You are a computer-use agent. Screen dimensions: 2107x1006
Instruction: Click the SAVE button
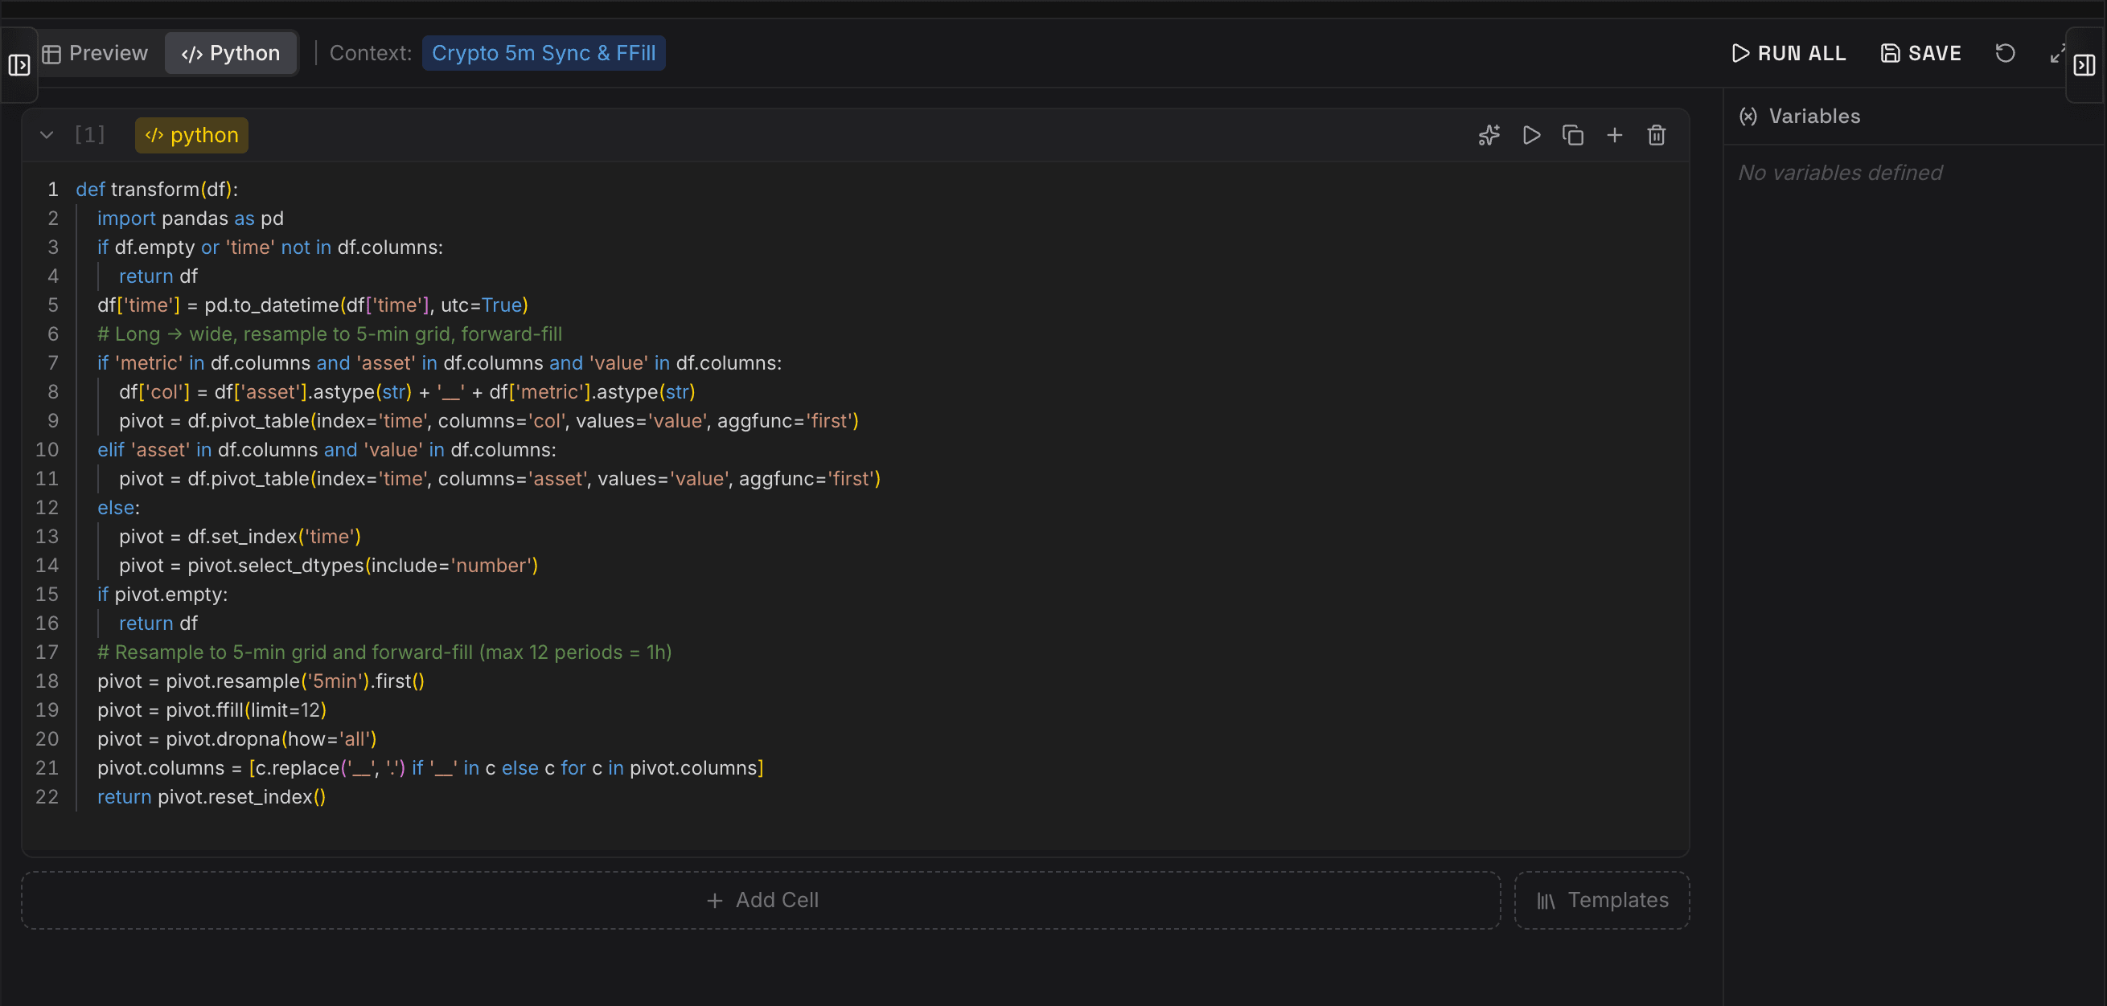click(x=1920, y=53)
